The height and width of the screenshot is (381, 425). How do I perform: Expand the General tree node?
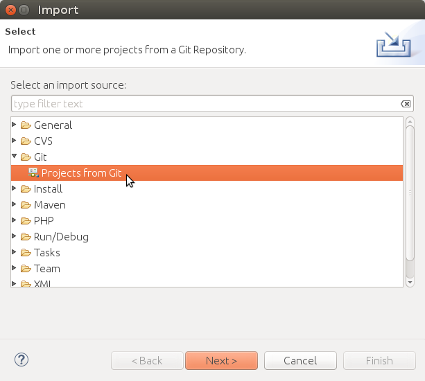tap(15, 125)
